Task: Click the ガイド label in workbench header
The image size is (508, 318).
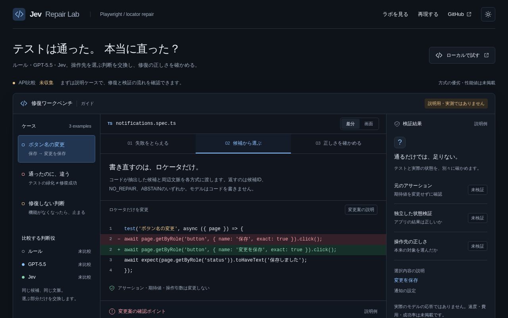Action: click(x=87, y=104)
